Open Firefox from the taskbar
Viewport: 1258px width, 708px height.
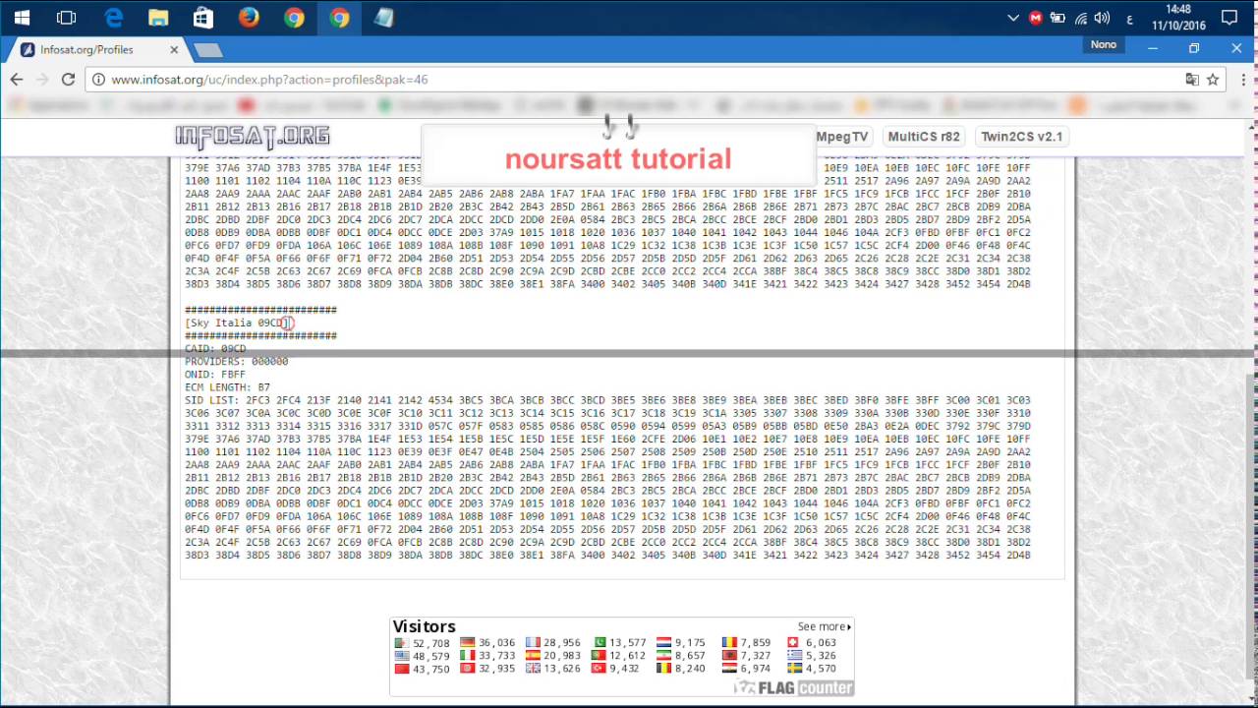pyautogui.click(x=249, y=18)
